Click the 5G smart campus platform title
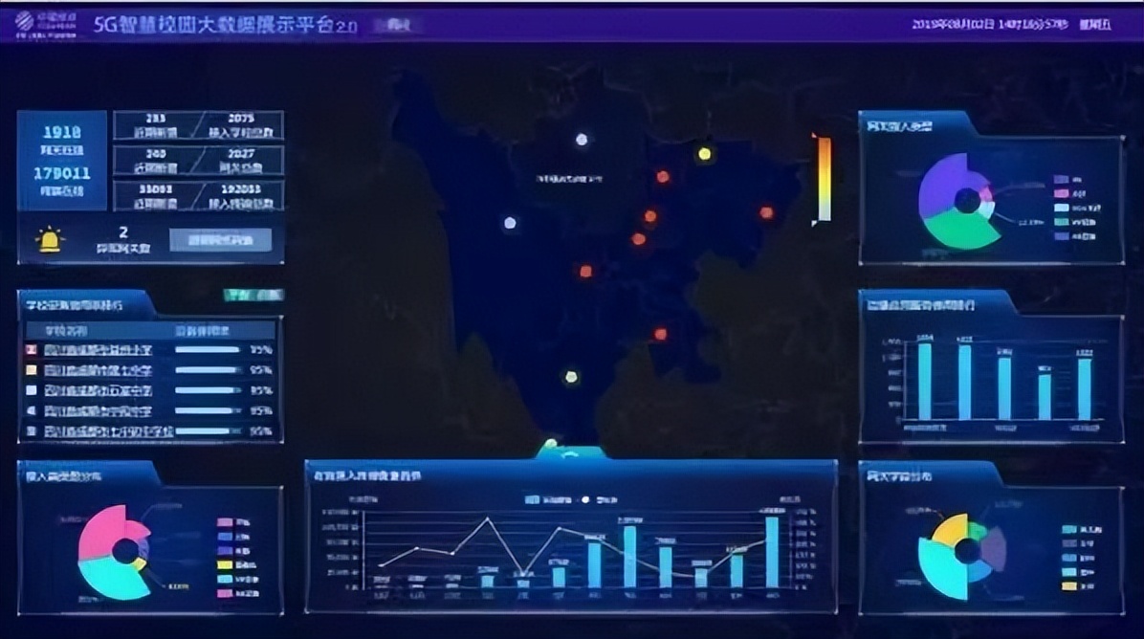 point(225,24)
